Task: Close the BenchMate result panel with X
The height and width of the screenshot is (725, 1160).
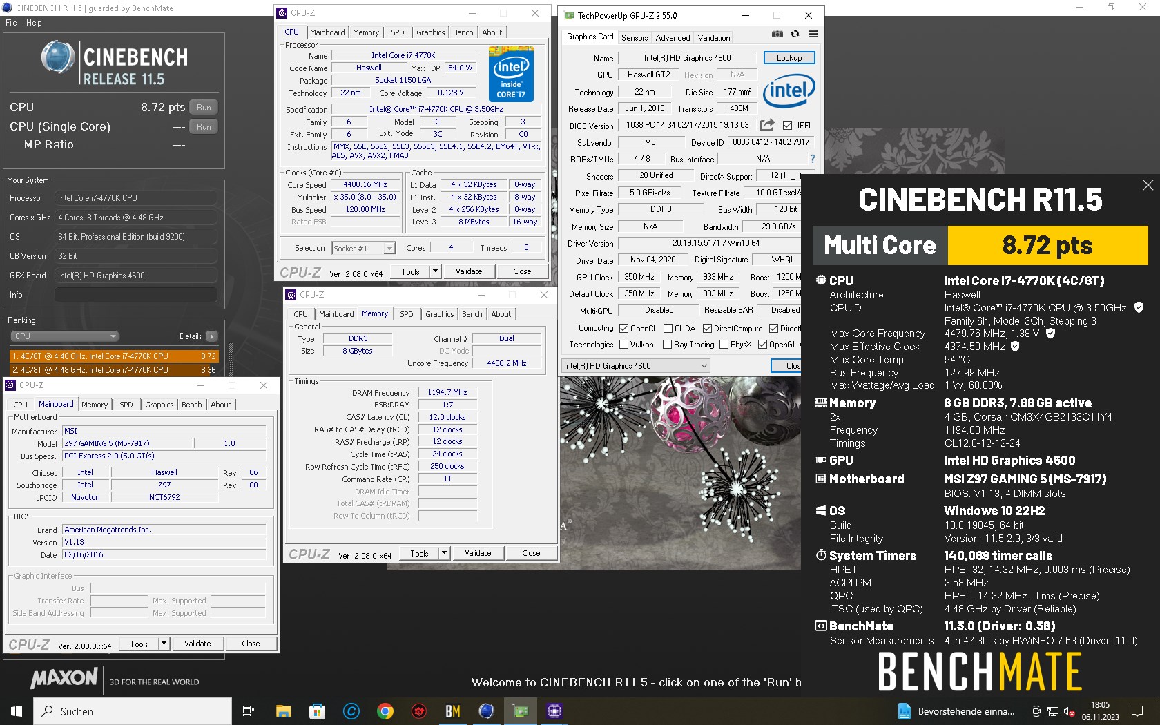Action: (1148, 185)
